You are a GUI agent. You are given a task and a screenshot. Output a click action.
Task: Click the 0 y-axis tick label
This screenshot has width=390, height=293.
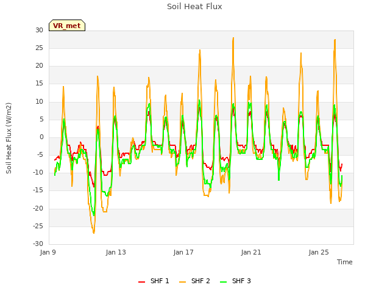click(x=41, y=137)
